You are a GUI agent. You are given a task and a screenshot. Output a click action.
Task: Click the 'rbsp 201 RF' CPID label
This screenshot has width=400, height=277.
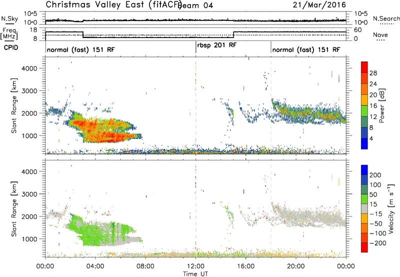click(217, 45)
